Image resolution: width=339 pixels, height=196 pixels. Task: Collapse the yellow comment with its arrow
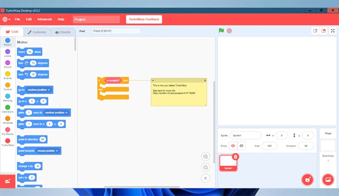[x=153, y=81]
